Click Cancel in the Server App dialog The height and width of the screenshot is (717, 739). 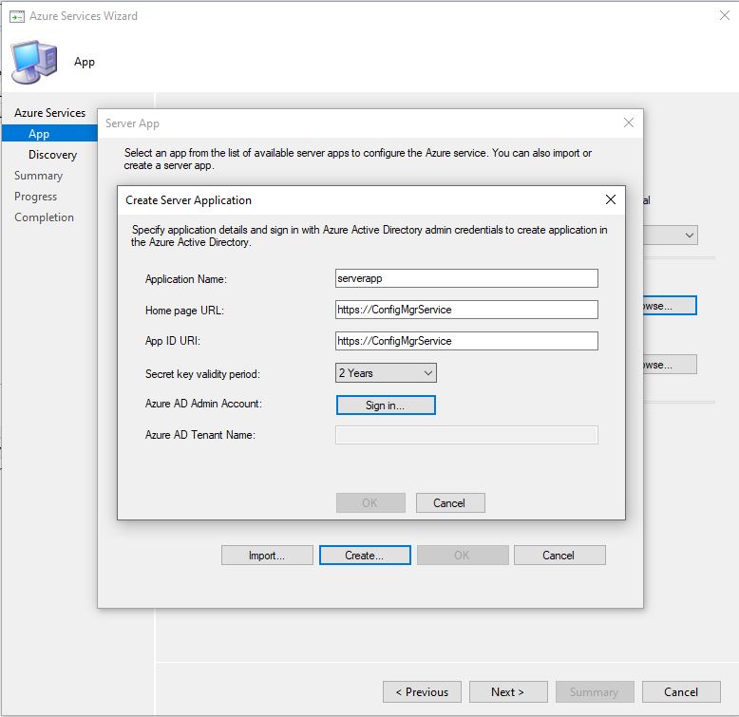[x=559, y=556]
